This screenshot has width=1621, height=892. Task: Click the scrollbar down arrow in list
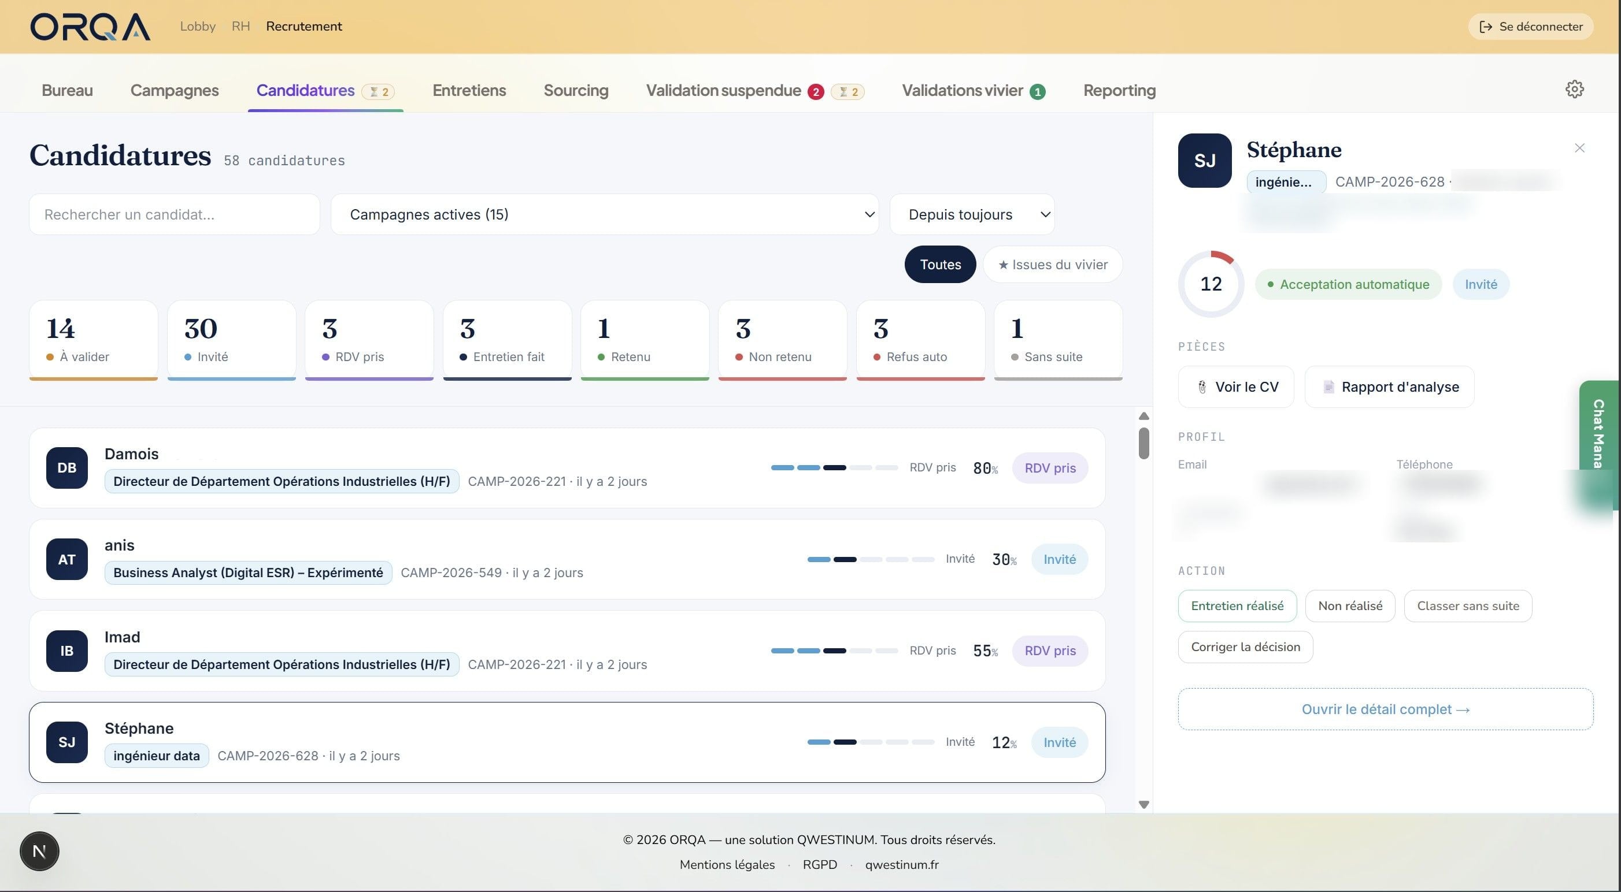pyautogui.click(x=1144, y=805)
